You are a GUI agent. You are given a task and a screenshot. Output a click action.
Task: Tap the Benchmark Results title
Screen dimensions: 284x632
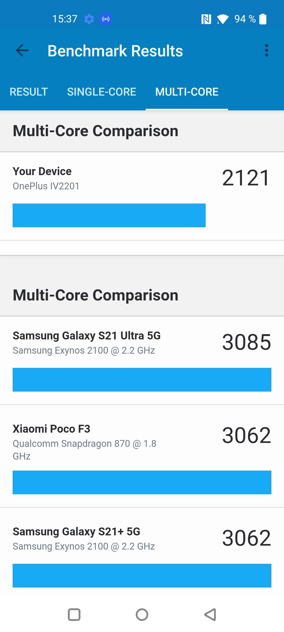(115, 51)
